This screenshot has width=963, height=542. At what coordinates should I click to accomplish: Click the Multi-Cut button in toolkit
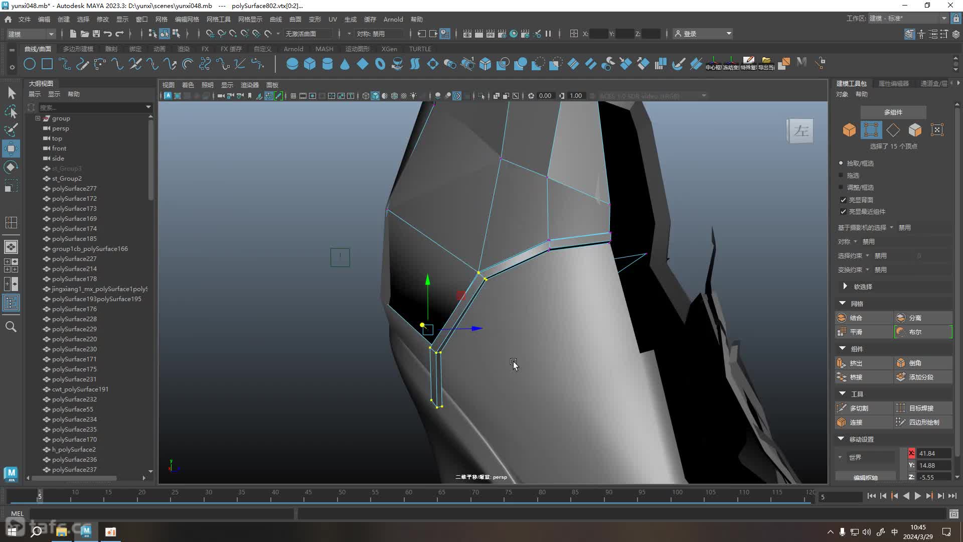(864, 408)
